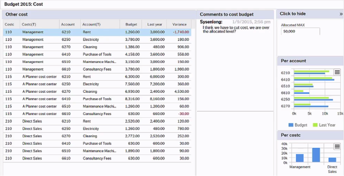Select Budget cell 1,890.00
The width and height of the screenshot is (344, 176).
tap(132, 151)
